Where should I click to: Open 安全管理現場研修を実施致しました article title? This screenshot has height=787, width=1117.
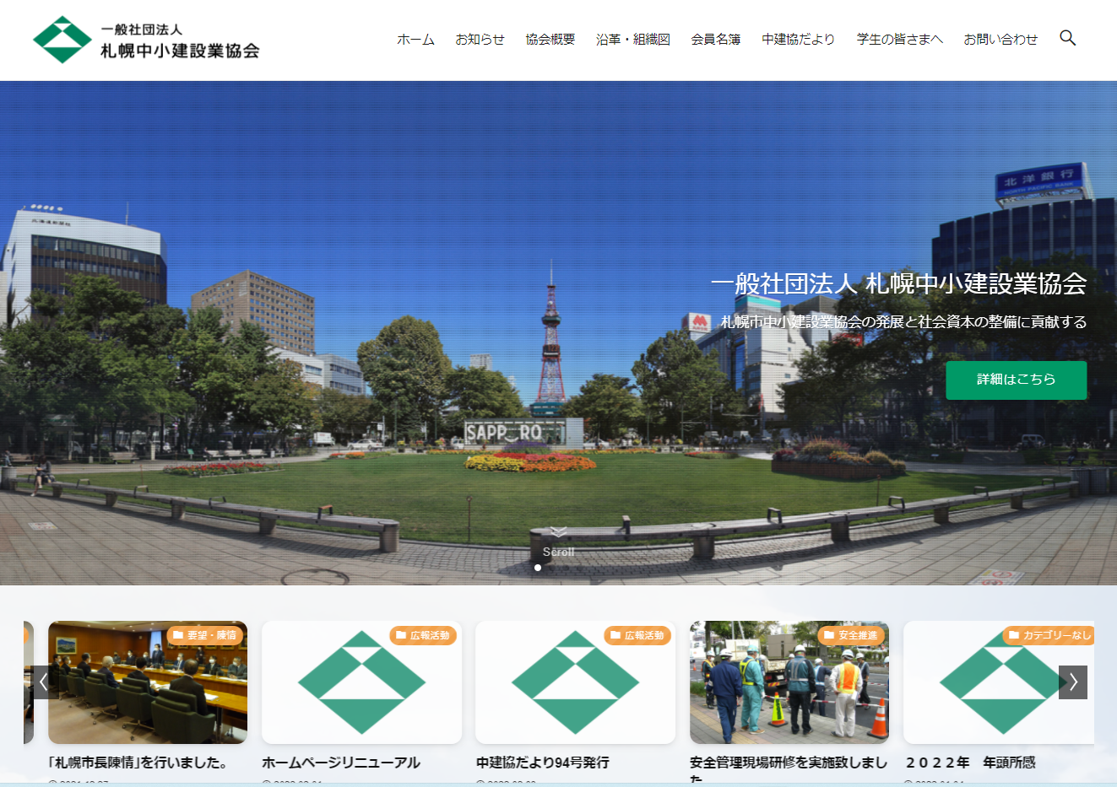(789, 770)
